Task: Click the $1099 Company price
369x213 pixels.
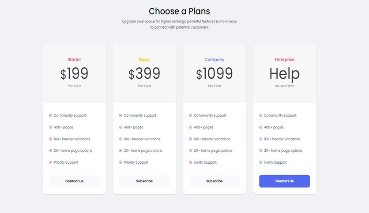Action: 215,73
